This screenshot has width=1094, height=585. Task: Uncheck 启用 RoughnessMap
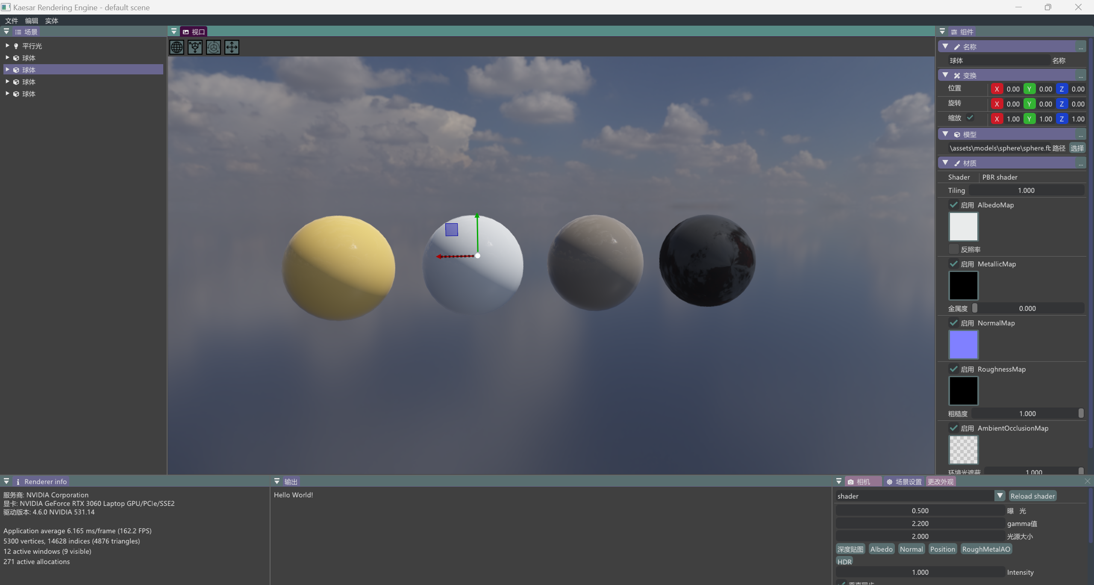953,369
